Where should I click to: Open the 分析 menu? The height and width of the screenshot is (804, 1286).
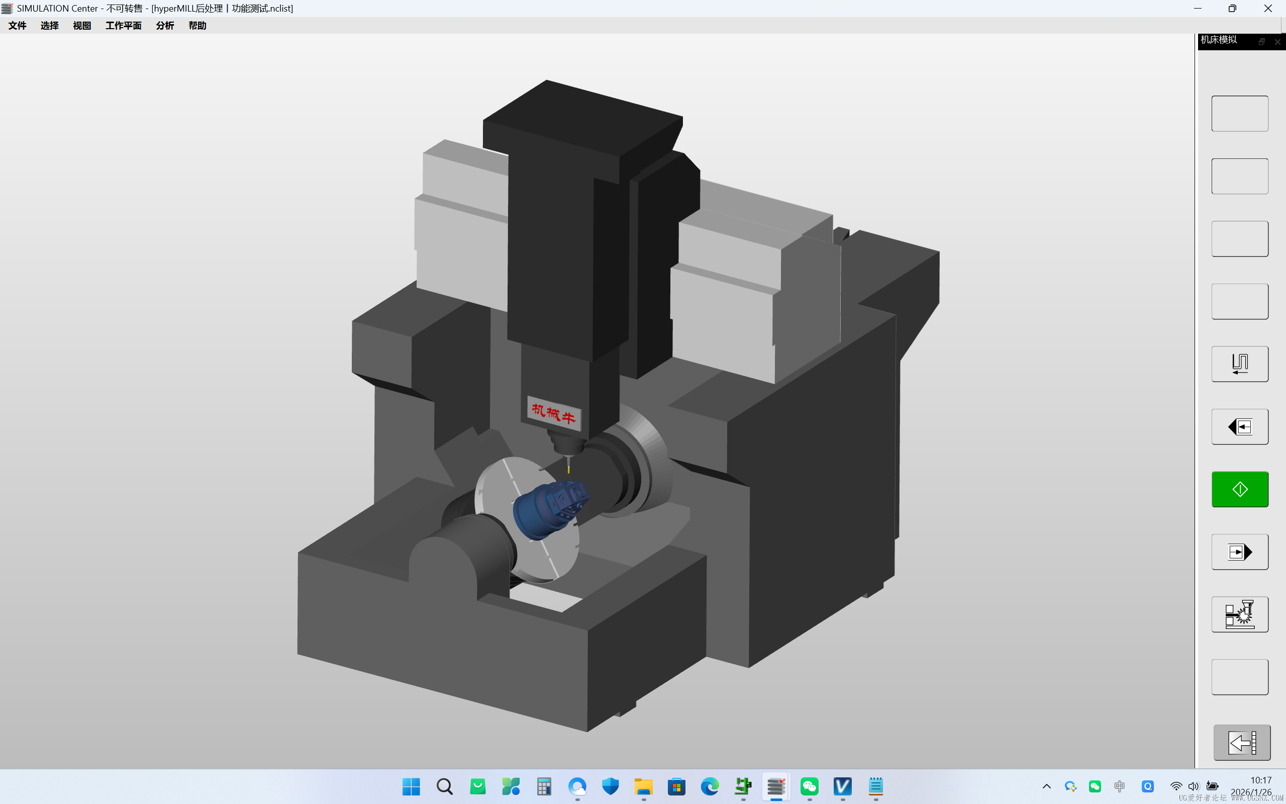pos(165,26)
